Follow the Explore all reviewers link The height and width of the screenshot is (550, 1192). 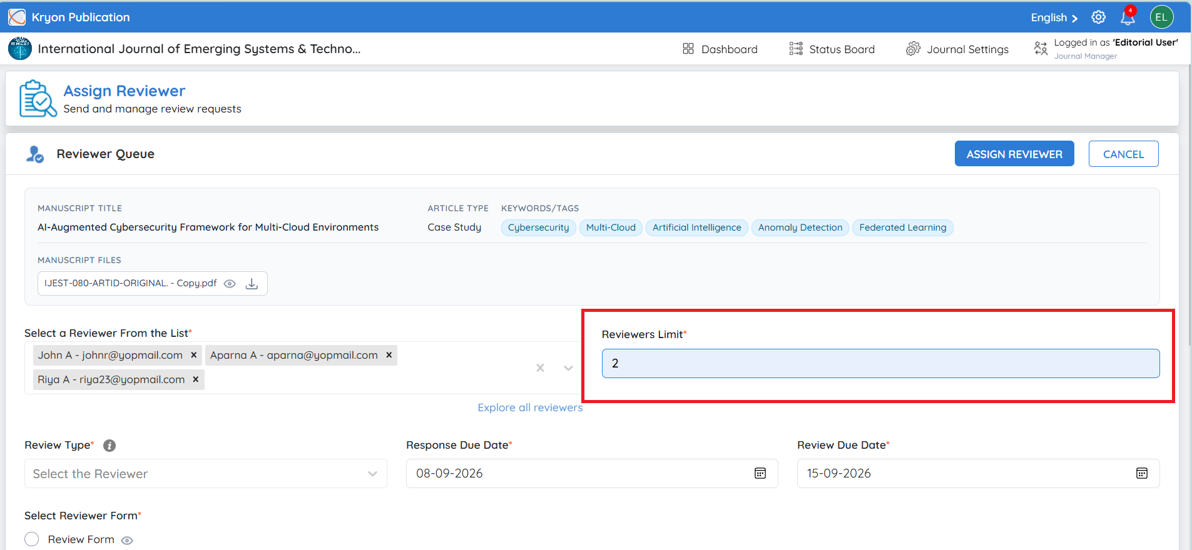coord(530,407)
